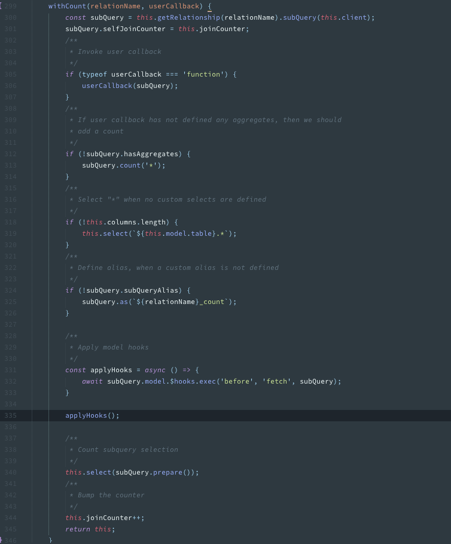The width and height of the screenshot is (451, 544).
Task: Click hasAggregates on line 312
Action: (151, 154)
